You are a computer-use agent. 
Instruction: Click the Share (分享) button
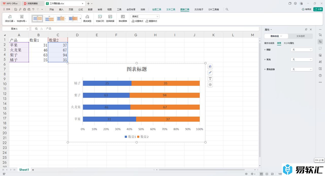pyautogui.click(x=318, y=9)
